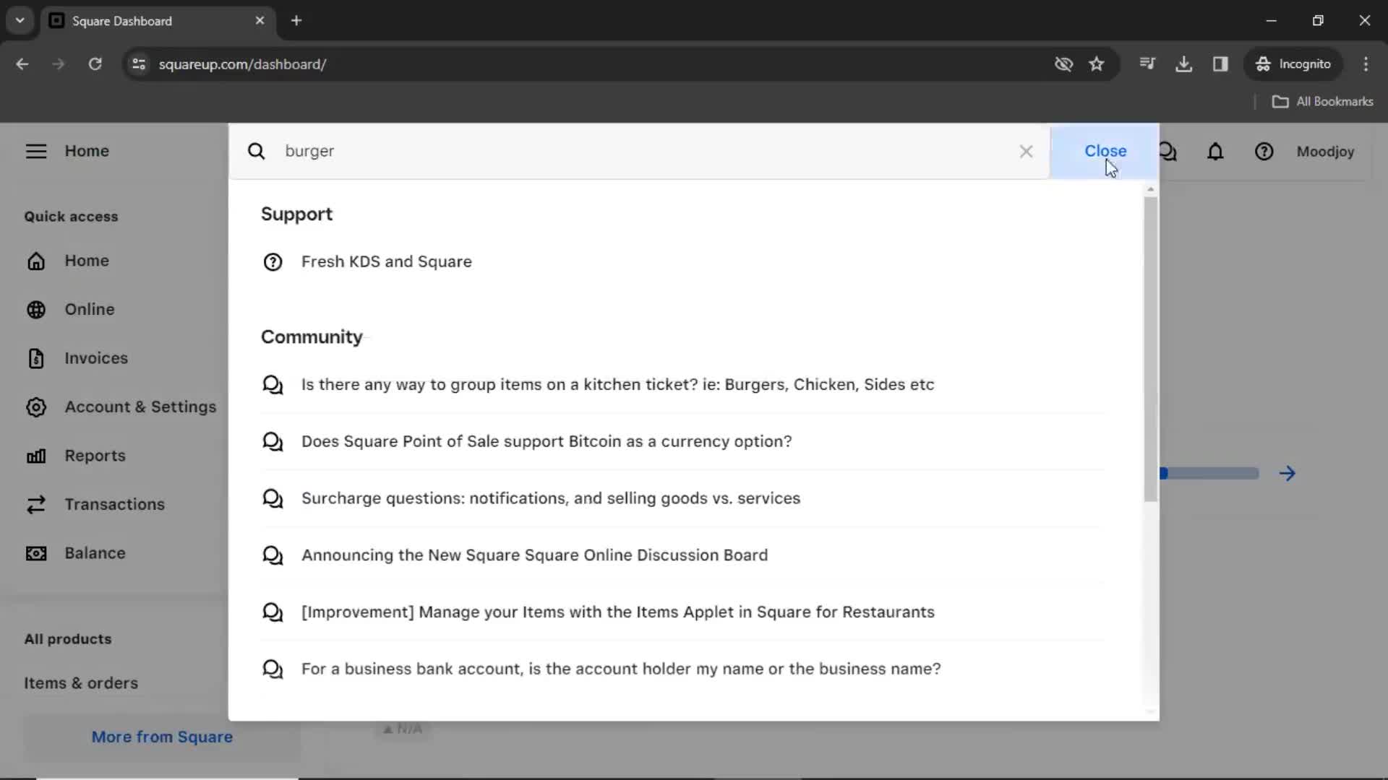
Task: Open Account & Settings
Action: tap(140, 407)
